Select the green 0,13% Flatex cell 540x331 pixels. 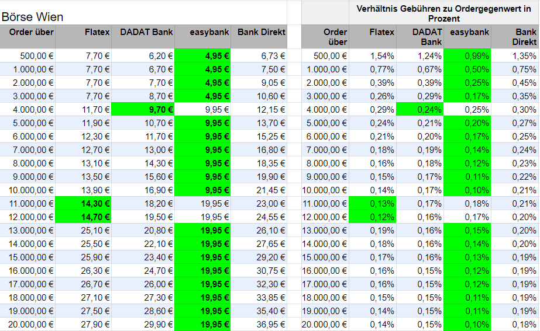(x=373, y=204)
